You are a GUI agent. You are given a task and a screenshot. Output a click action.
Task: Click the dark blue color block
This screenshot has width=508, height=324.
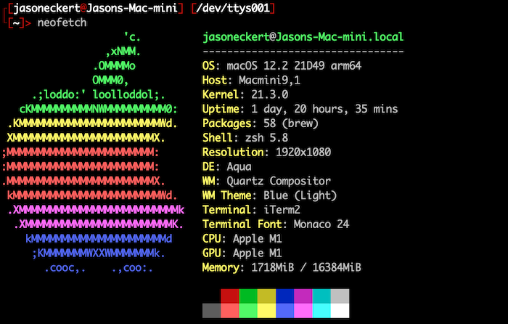pyautogui.click(x=284, y=296)
